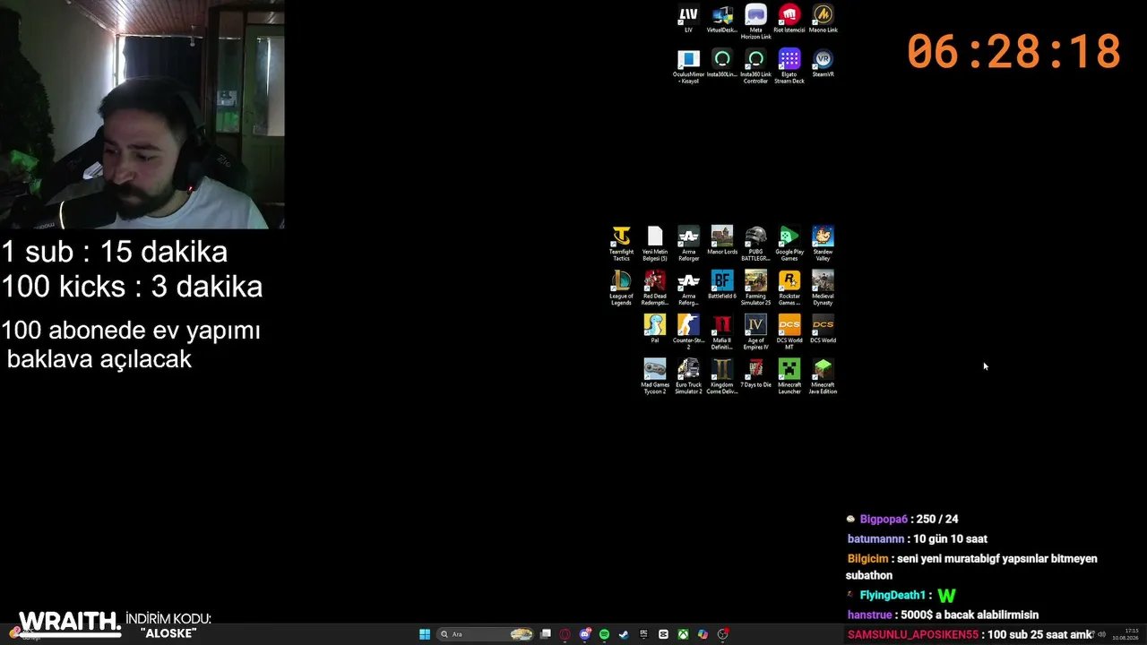1147x645 pixels.
Task: Open the Google Play Games icon
Action: 789,244
